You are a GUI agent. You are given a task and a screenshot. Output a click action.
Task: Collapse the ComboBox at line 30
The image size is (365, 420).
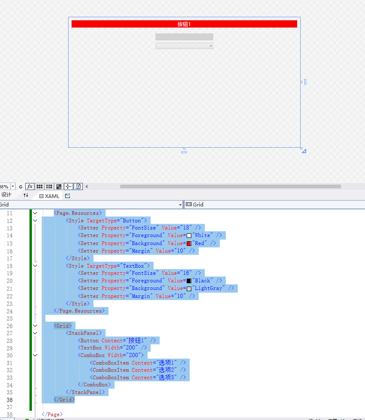click(x=35, y=355)
